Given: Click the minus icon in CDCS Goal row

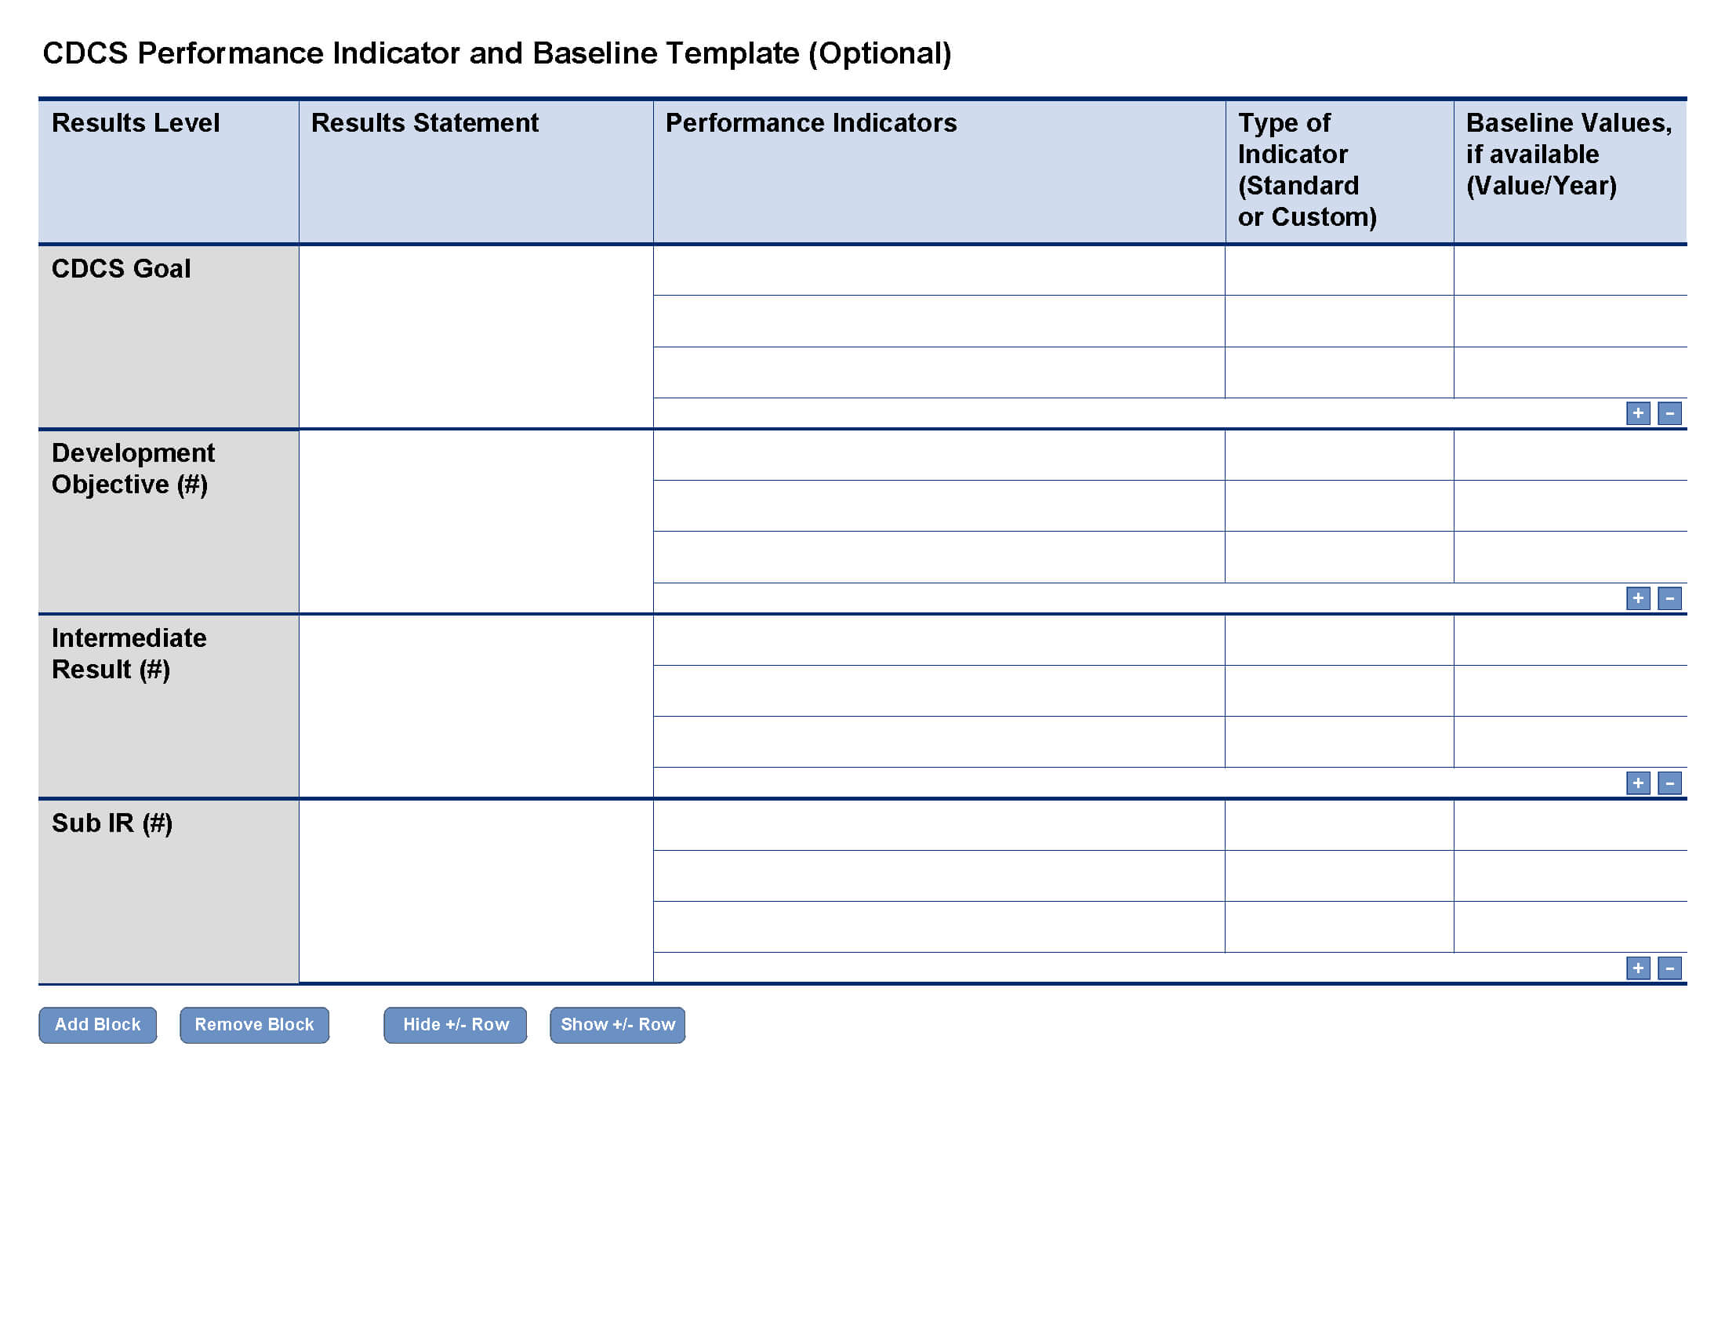Looking at the screenshot, I should pos(1669,412).
